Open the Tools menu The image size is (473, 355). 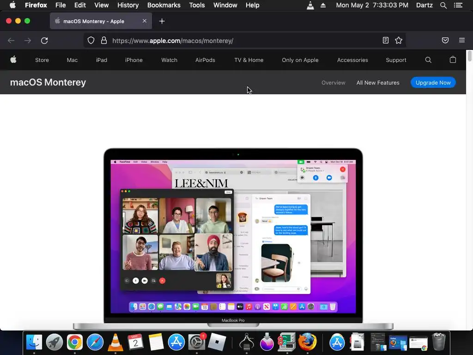[x=197, y=5]
